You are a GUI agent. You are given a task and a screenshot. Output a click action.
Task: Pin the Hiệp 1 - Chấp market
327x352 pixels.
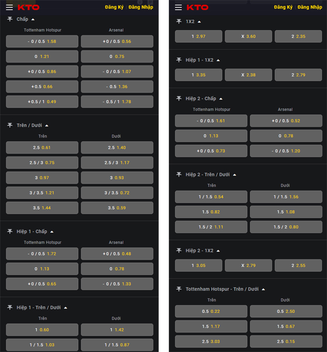coord(9,231)
